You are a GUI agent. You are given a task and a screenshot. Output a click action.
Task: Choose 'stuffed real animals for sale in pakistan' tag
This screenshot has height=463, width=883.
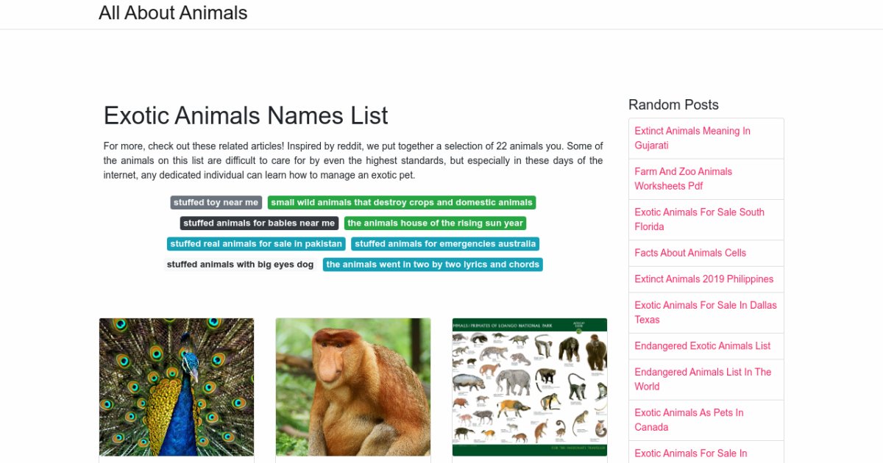tap(256, 244)
